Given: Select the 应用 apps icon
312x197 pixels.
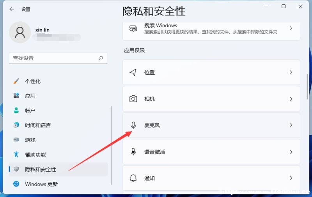Looking at the screenshot, I should point(16,96).
